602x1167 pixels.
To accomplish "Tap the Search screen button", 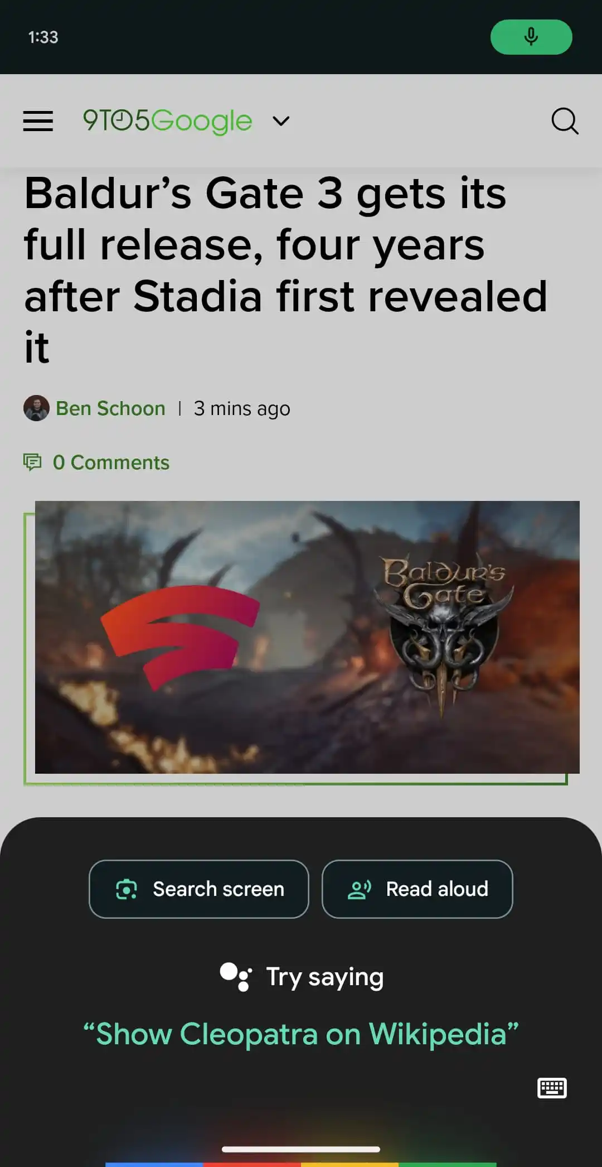I will [199, 889].
